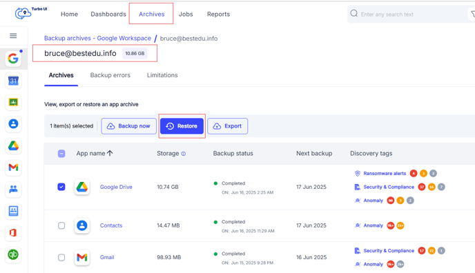Viewport: 475px width, 273px height.
Task: Sort by App name arrow
Action: (x=110, y=153)
